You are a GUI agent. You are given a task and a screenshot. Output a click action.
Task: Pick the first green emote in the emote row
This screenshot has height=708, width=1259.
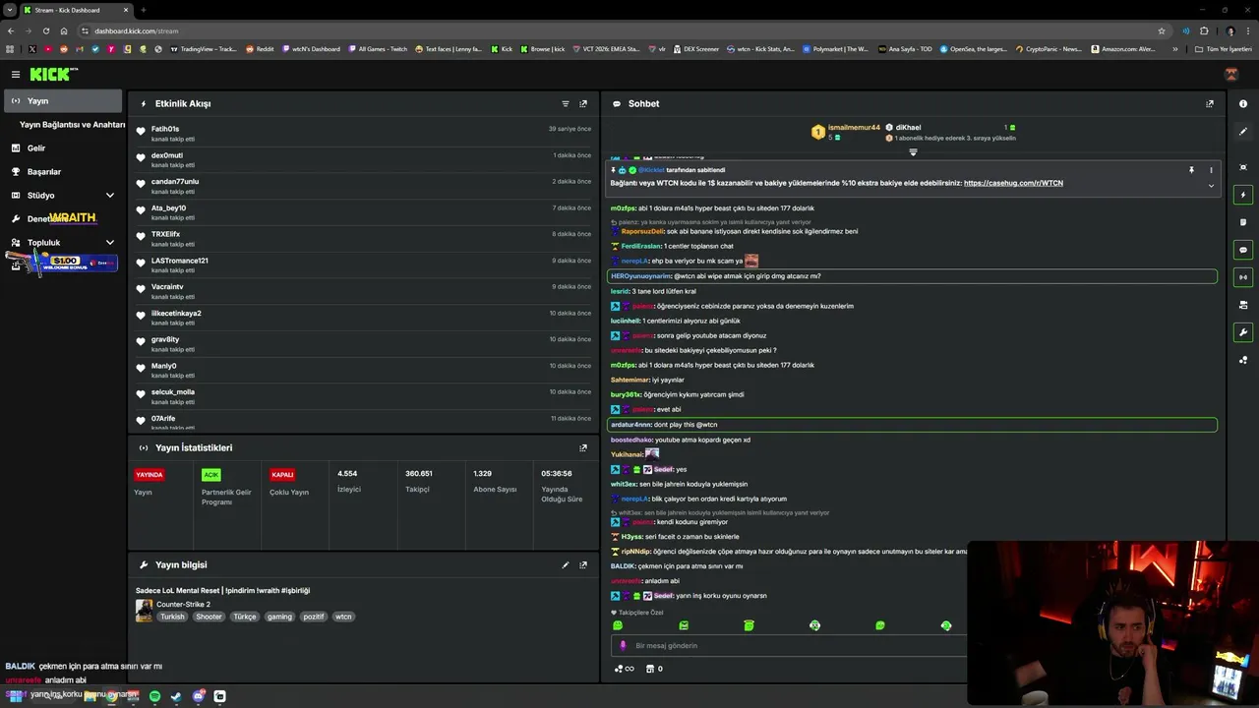[x=618, y=625]
